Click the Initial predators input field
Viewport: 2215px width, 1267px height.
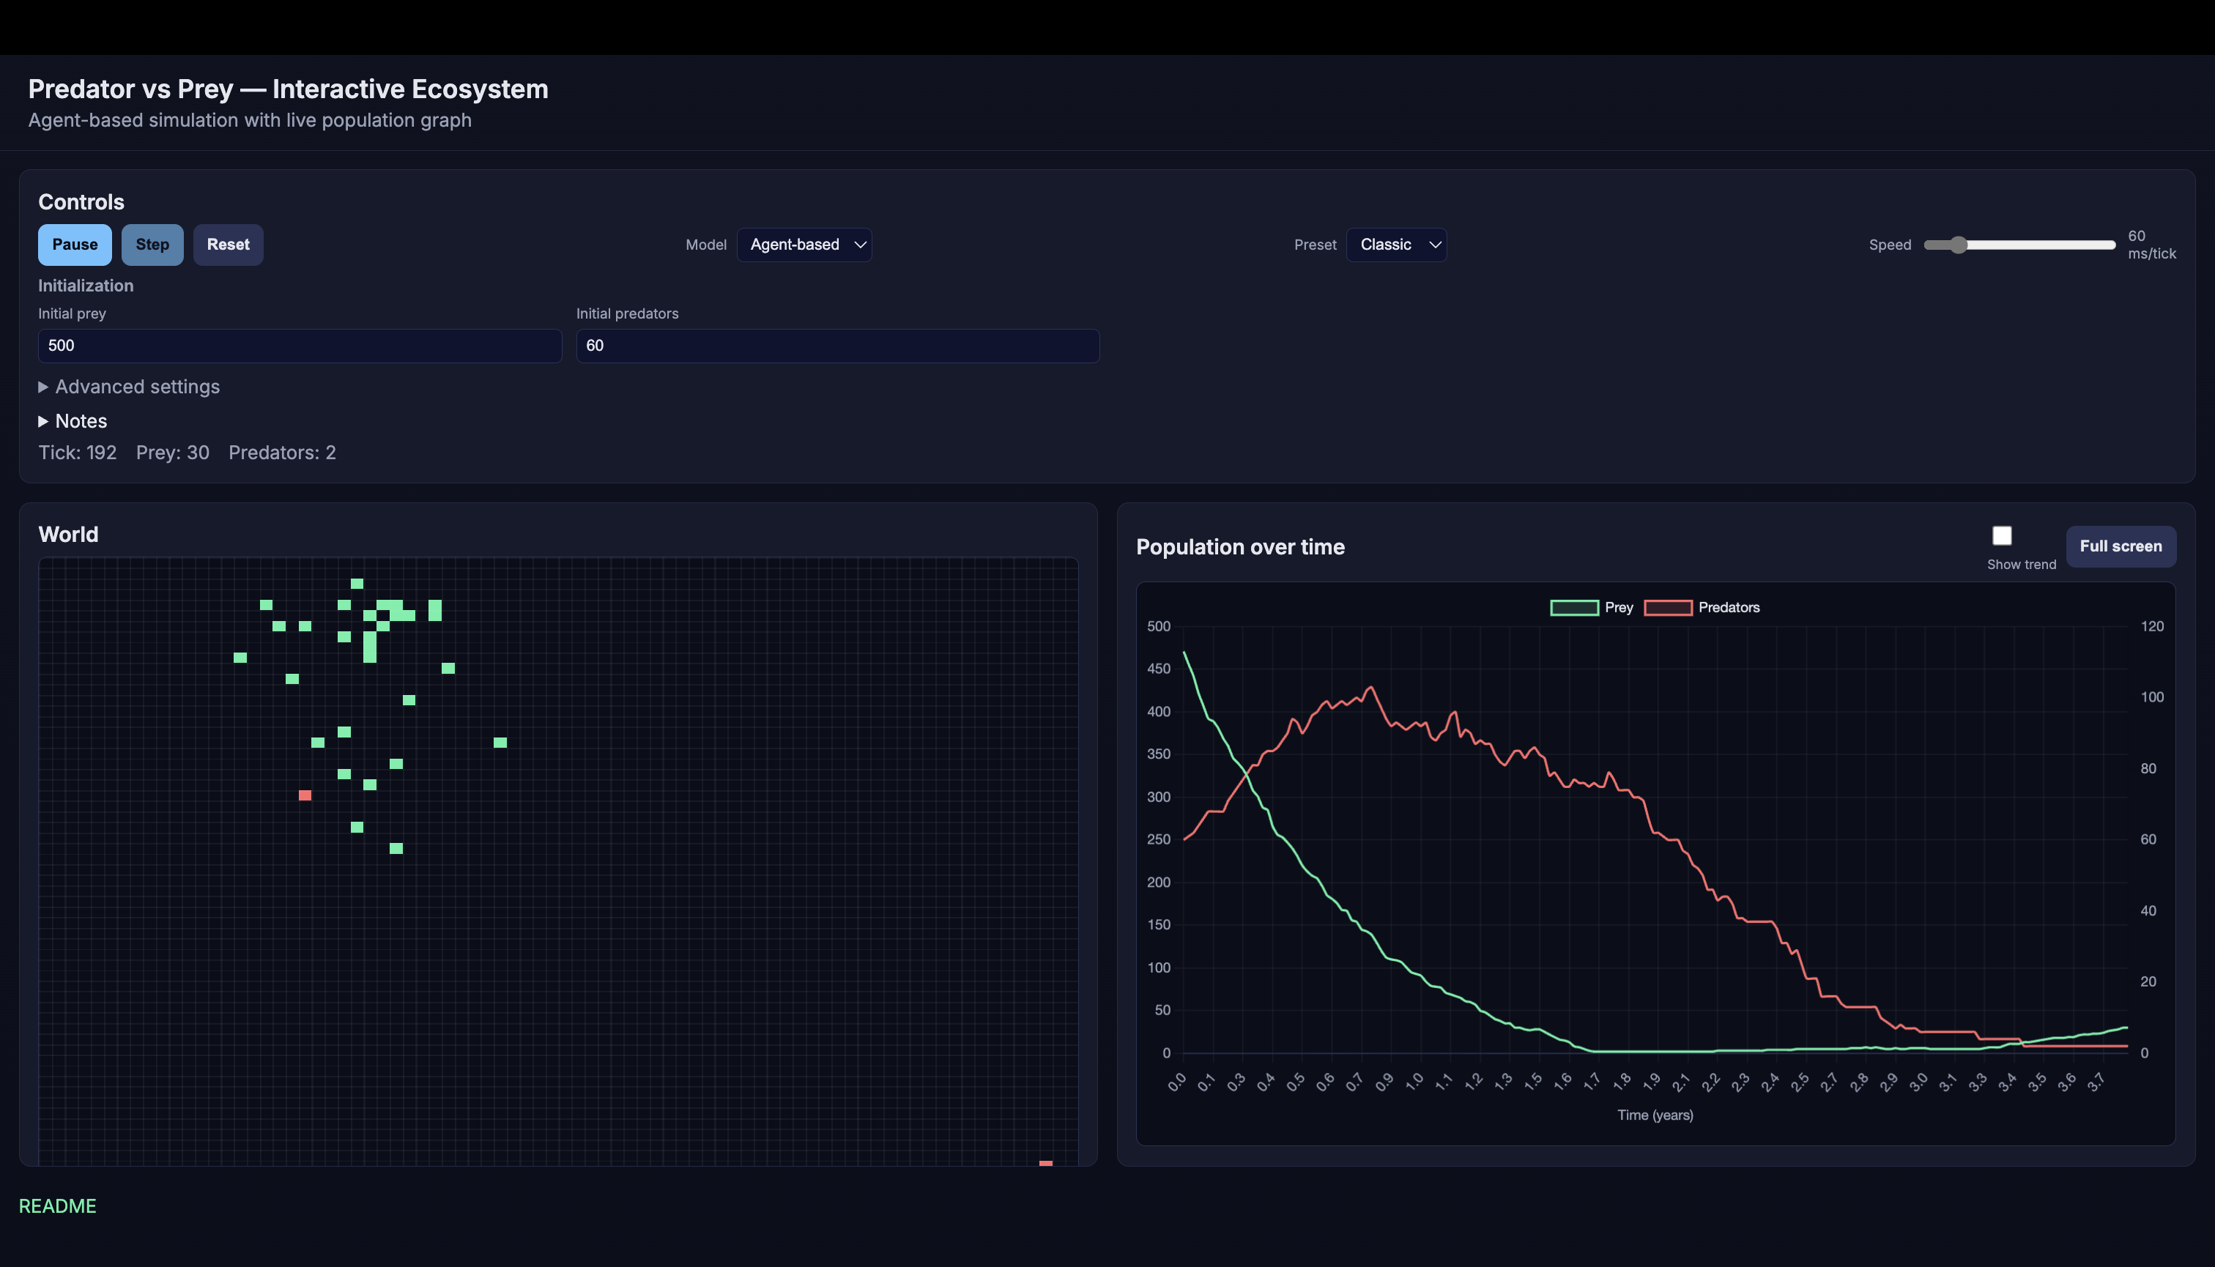point(837,346)
